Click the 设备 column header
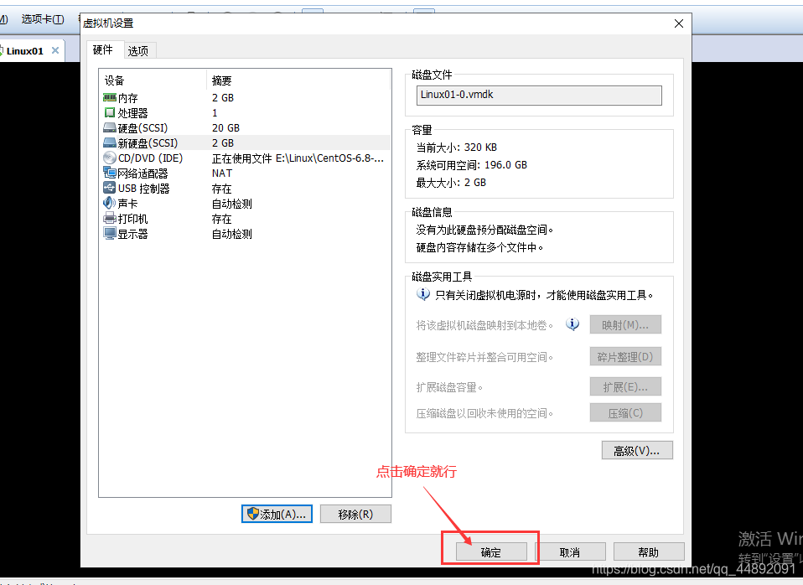This screenshot has height=585, width=803. [x=153, y=80]
